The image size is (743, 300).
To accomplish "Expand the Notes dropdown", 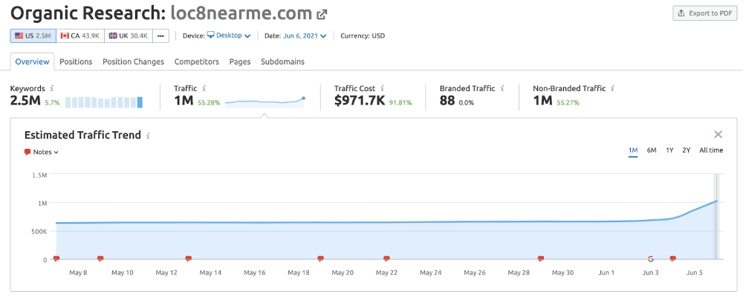I will point(42,152).
